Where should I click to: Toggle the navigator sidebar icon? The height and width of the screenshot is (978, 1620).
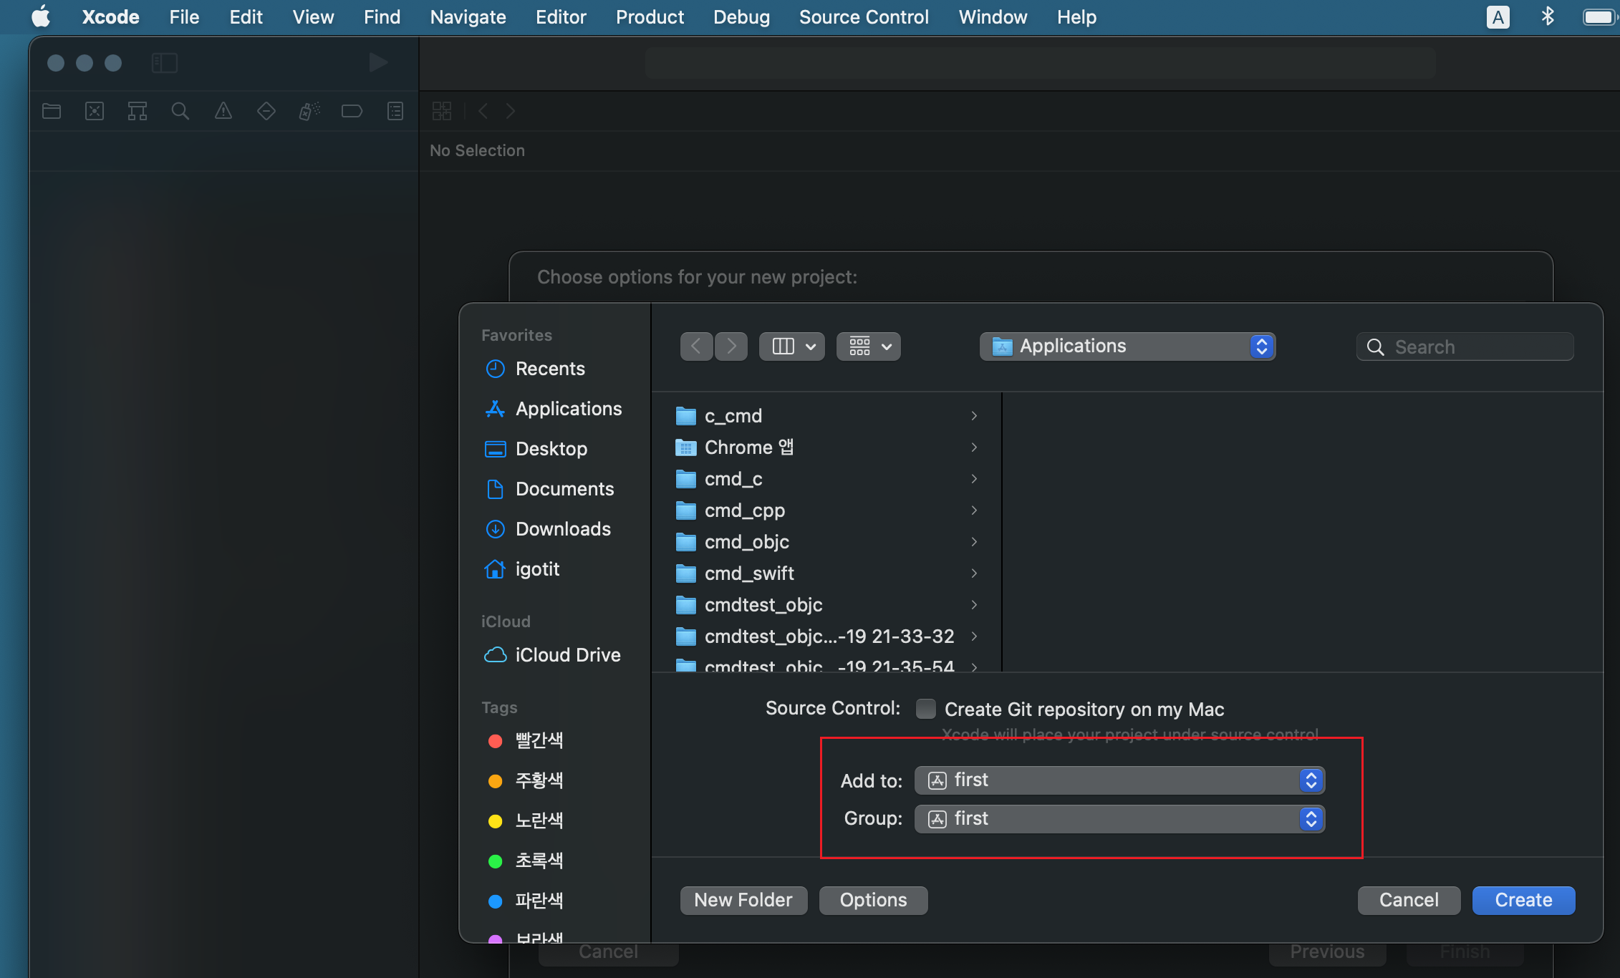tap(165, 63)
